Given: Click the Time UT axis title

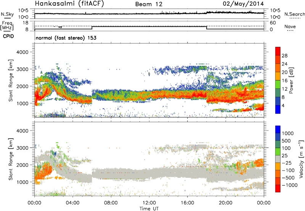Looking at the screenshot, I should tap(149, 209).
